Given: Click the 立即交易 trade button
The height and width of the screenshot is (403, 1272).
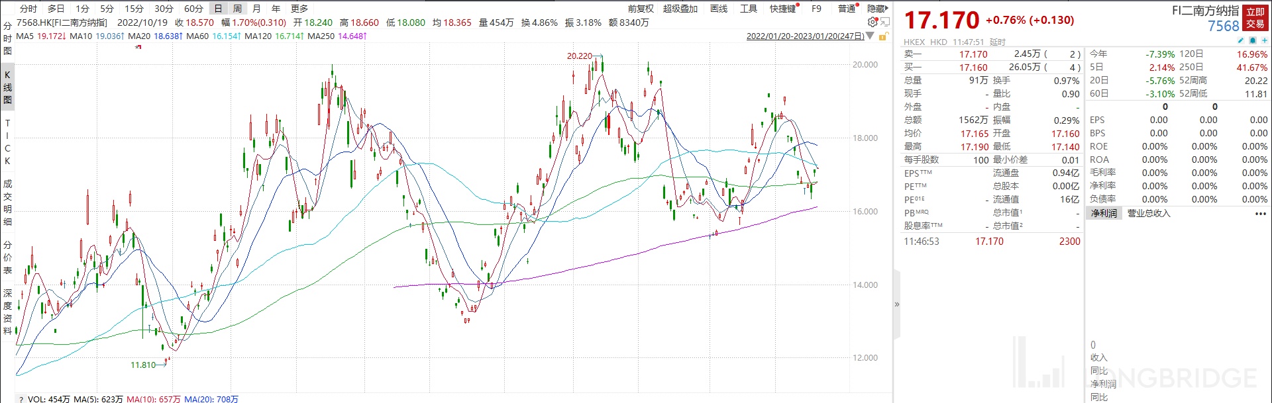Looking at the screenshot, I should pos(1255,18).
